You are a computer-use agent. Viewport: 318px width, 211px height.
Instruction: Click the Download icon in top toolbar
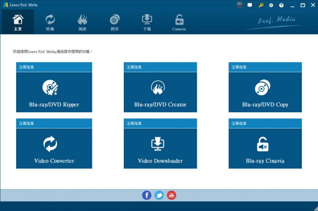147,22
